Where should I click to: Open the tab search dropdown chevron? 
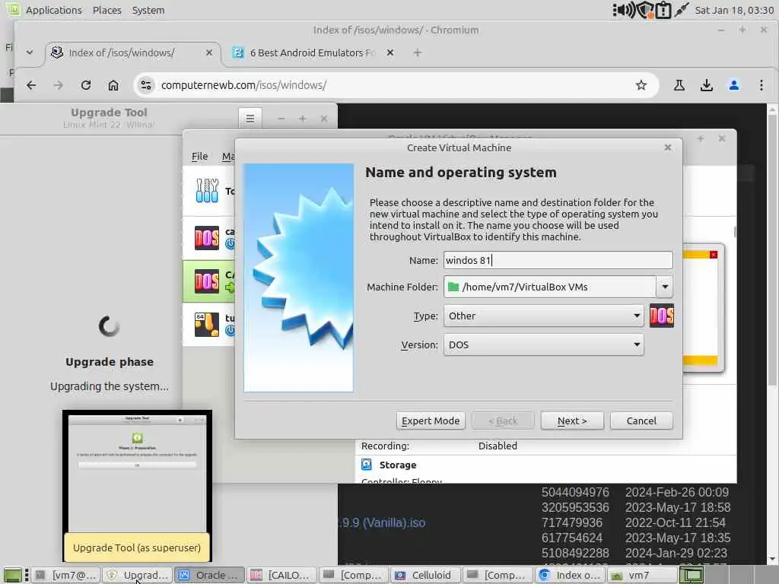point(30,52)
